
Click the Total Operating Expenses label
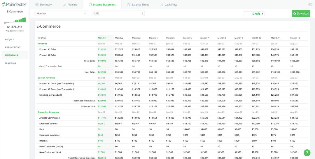point(82,158)
